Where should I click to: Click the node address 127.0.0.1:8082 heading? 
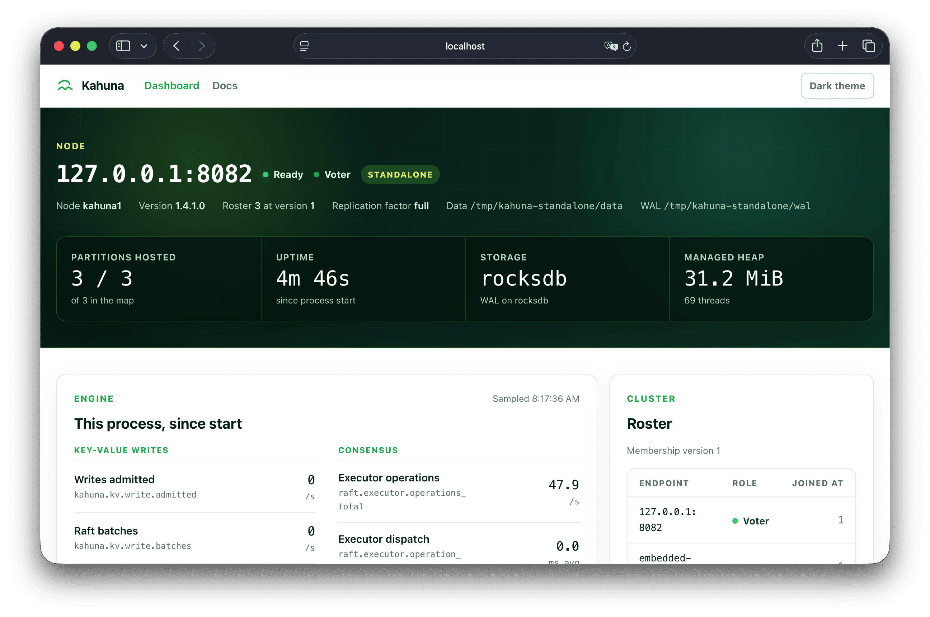pyautogui.click(x=154, y=174)
